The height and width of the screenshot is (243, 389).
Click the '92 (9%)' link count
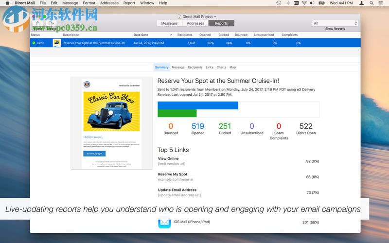tap(312, 161)
